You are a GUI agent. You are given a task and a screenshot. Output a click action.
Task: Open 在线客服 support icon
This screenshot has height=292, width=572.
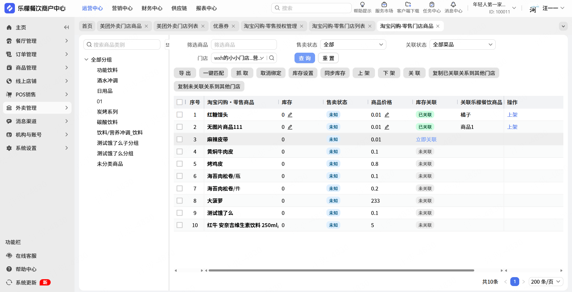click(9, 256)
